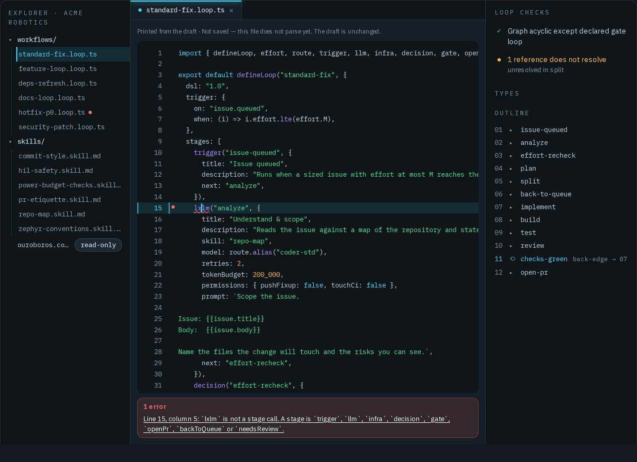Click the error message for line 15
The height and width of the screenshot is (462, 637).
tap(296, 424)
